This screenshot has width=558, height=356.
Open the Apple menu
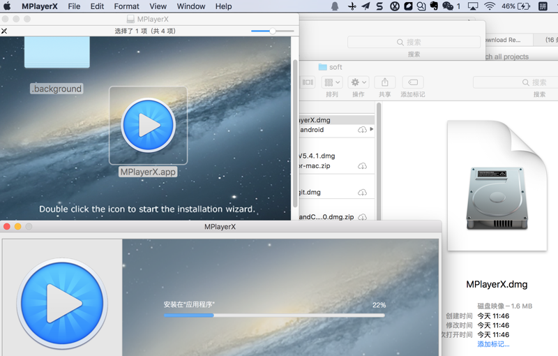7,6
